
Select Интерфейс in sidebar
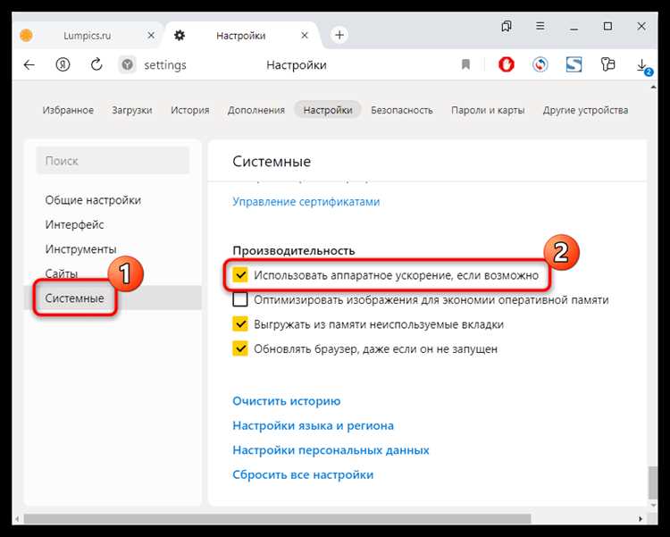(x=74, y=224)
